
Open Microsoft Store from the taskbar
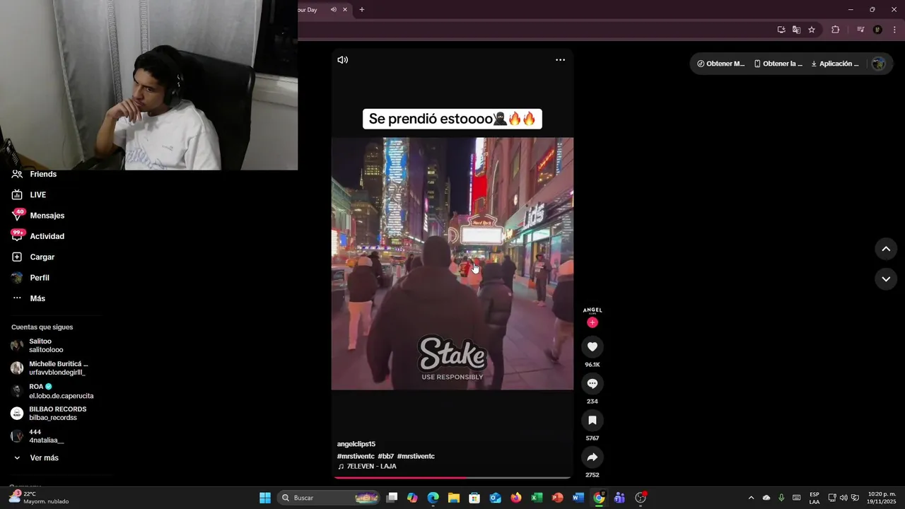474,498
